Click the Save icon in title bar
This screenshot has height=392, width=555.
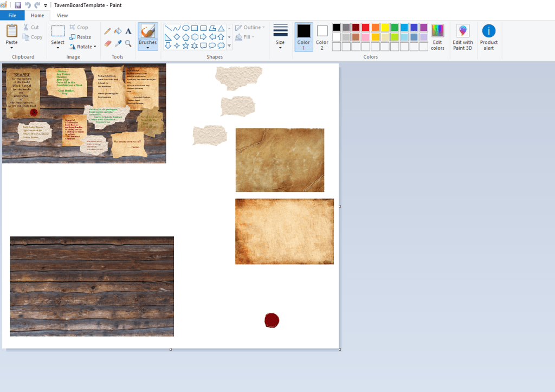(18, 5)
